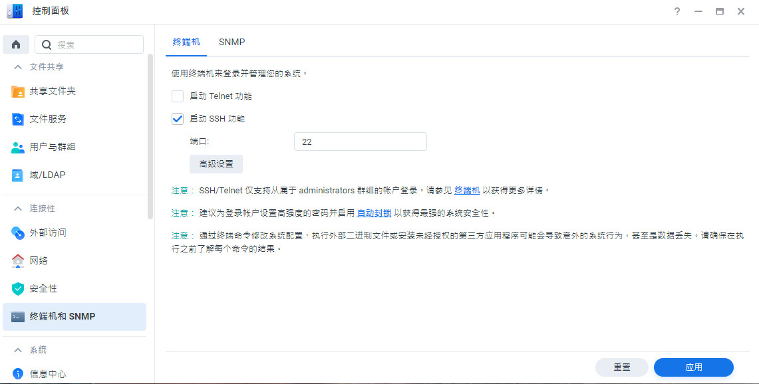Select 网络 network icon

18,261
